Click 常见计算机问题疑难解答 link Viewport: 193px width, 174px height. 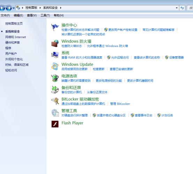pyautogui.click(x=159, y=30)
